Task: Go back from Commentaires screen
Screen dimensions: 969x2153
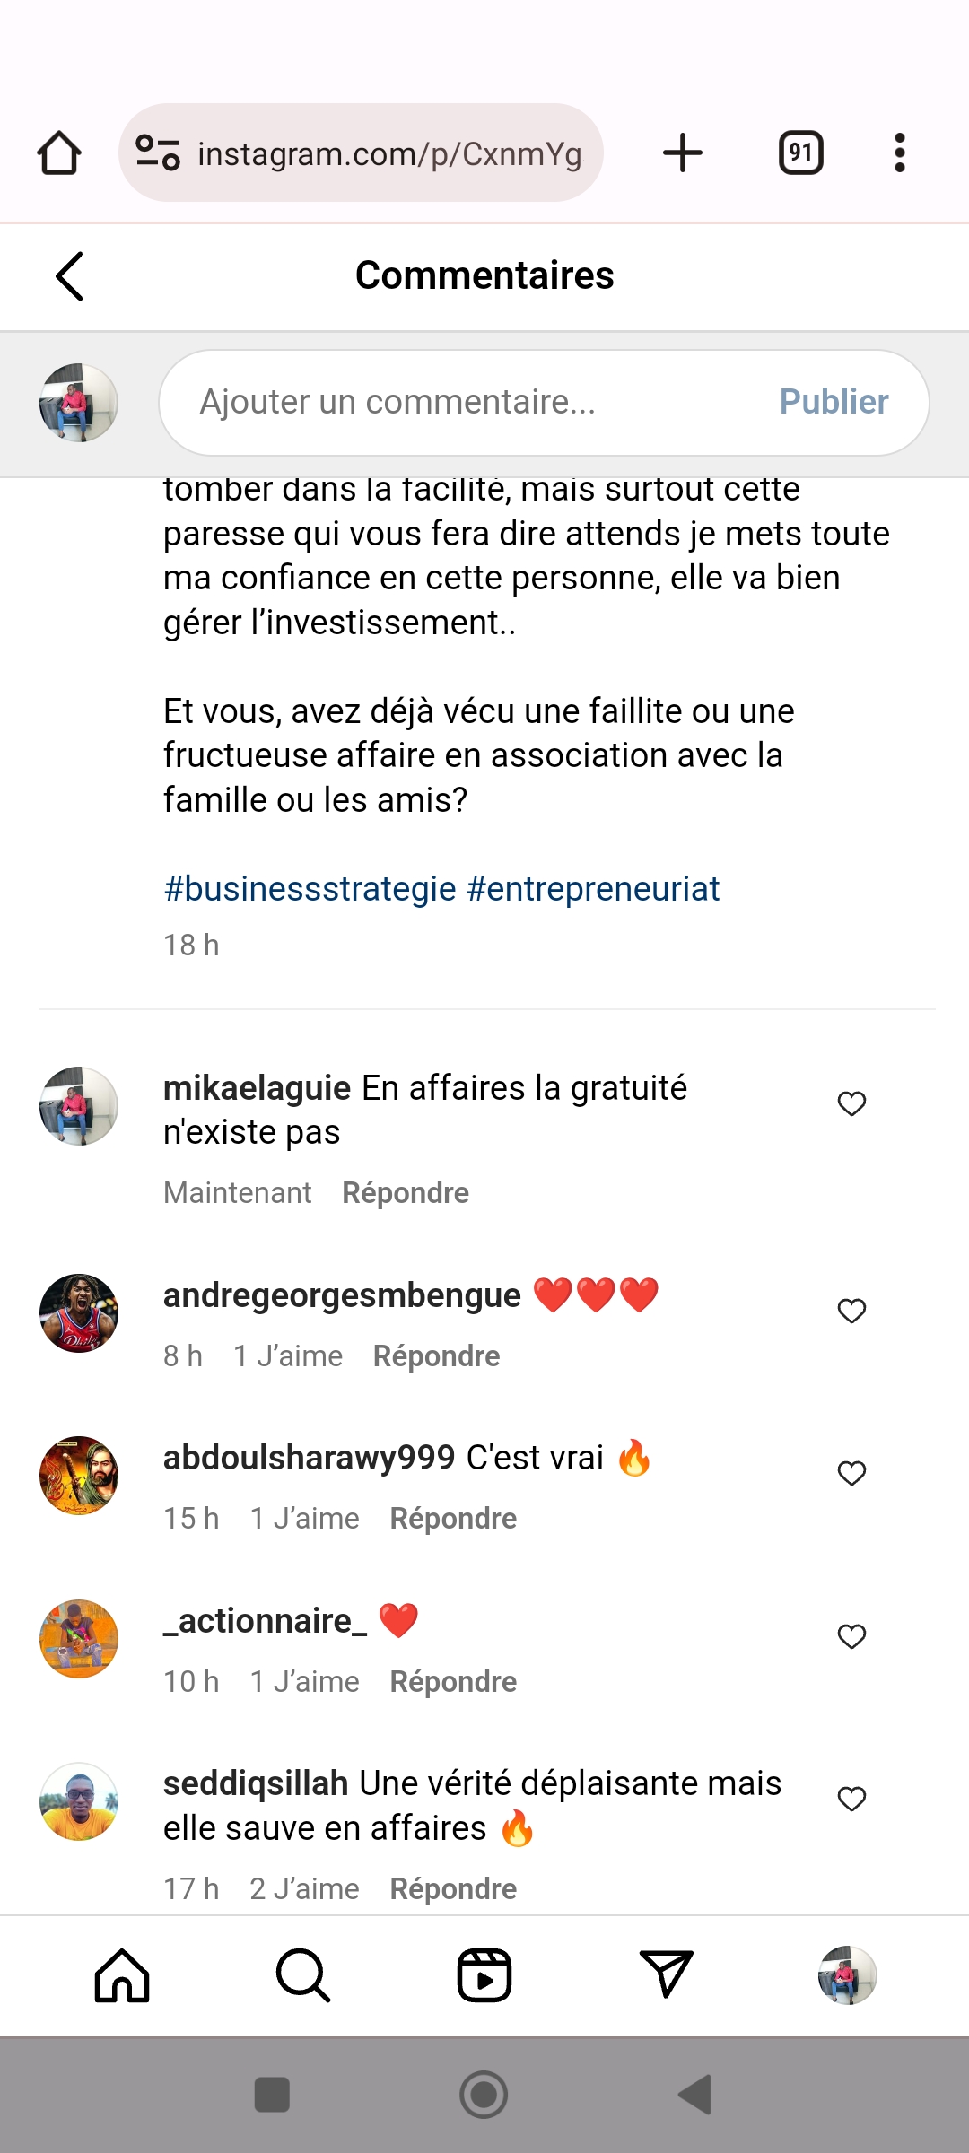Action: coord(70,275)
